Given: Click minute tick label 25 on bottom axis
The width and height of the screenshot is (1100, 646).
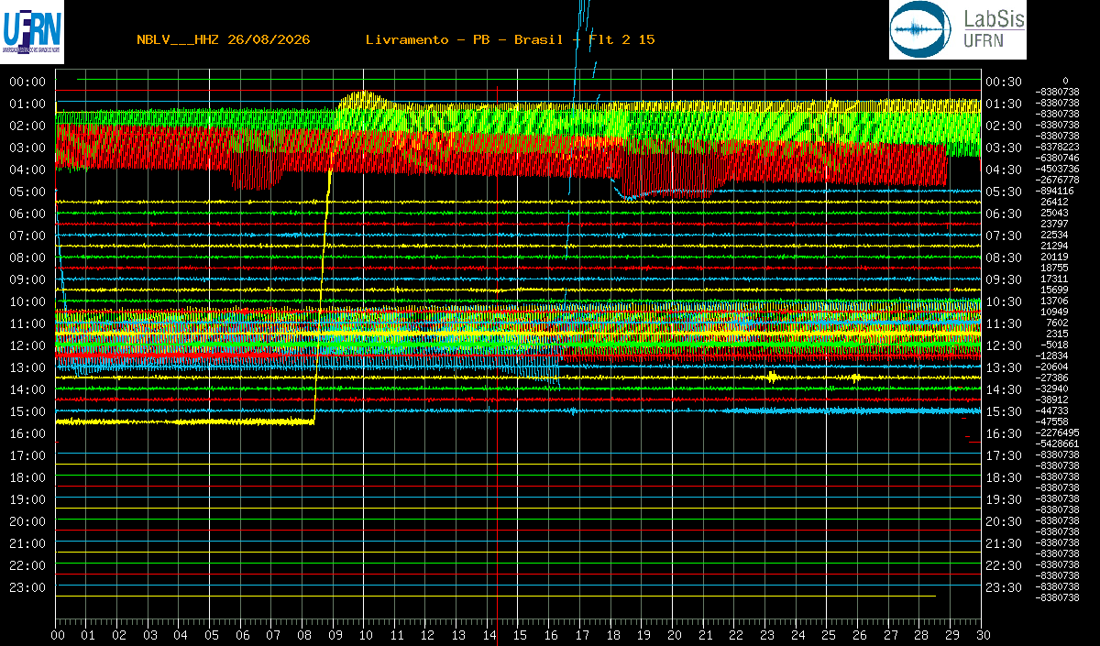Looking at the screenshot, I should pos(827,635).
